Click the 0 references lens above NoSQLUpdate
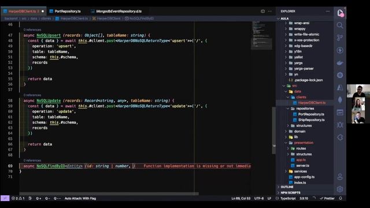Image resolution: width=370 pixels, height=208 pixels. (x=32, y=95)
